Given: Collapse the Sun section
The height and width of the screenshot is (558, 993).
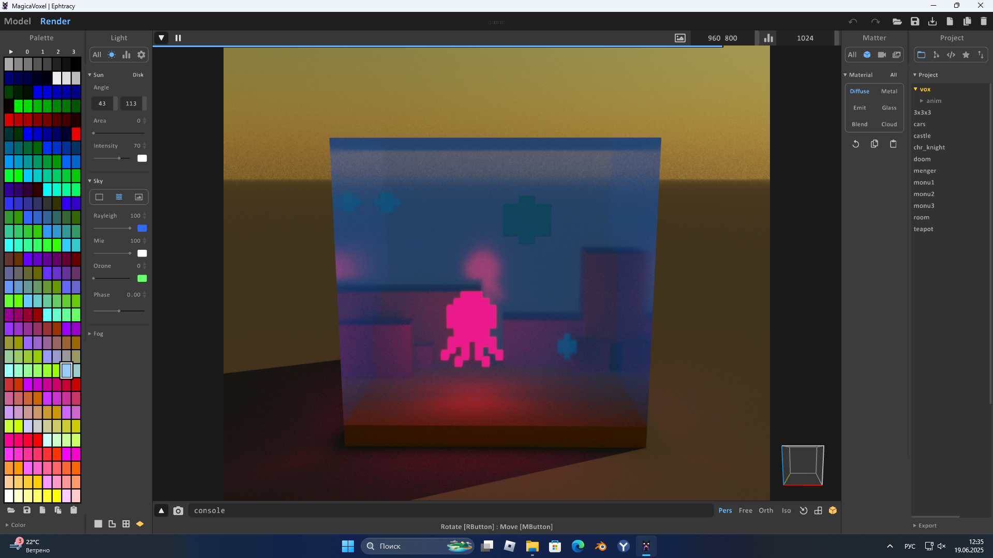Looking at the screenshot, I should 90,75.
